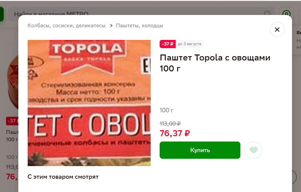Click the red sale price 76,37 ₽

175,133
